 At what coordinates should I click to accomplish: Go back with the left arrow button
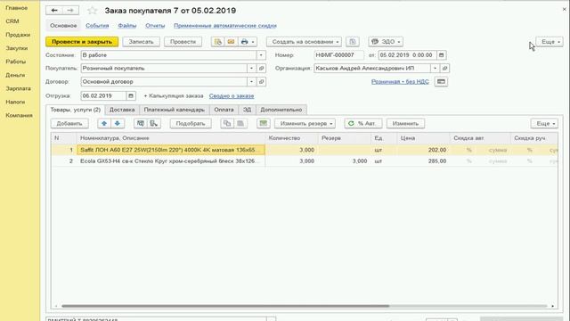point(54,11)
